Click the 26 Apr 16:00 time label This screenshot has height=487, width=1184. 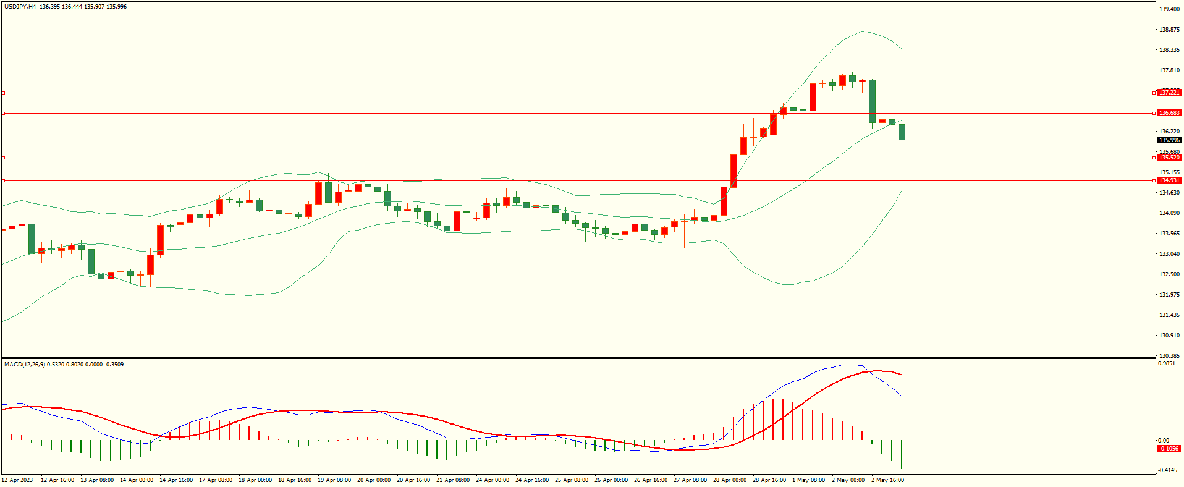651,480
